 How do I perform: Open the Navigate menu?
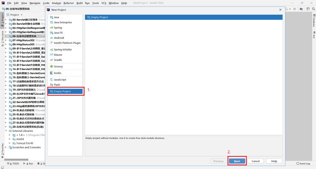pyautogui.click(x=35, y=3)
